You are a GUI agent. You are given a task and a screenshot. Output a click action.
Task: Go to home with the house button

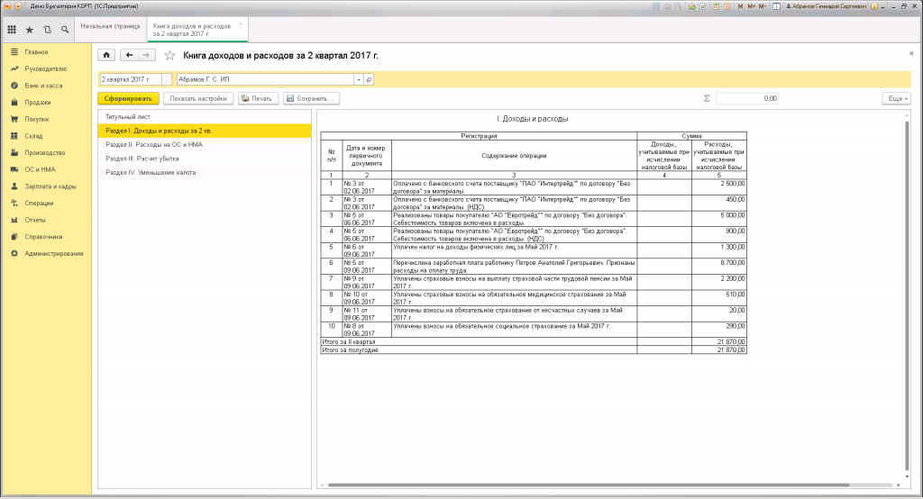(x=106, y=55)
